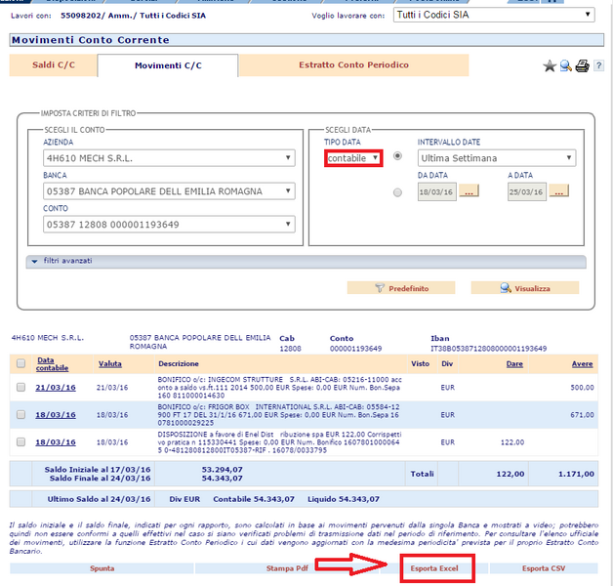Image resolution: width=613 pixels, height=586 pixels.
Task: Open the A DATA calendar picker button
Action: point(559,192)
